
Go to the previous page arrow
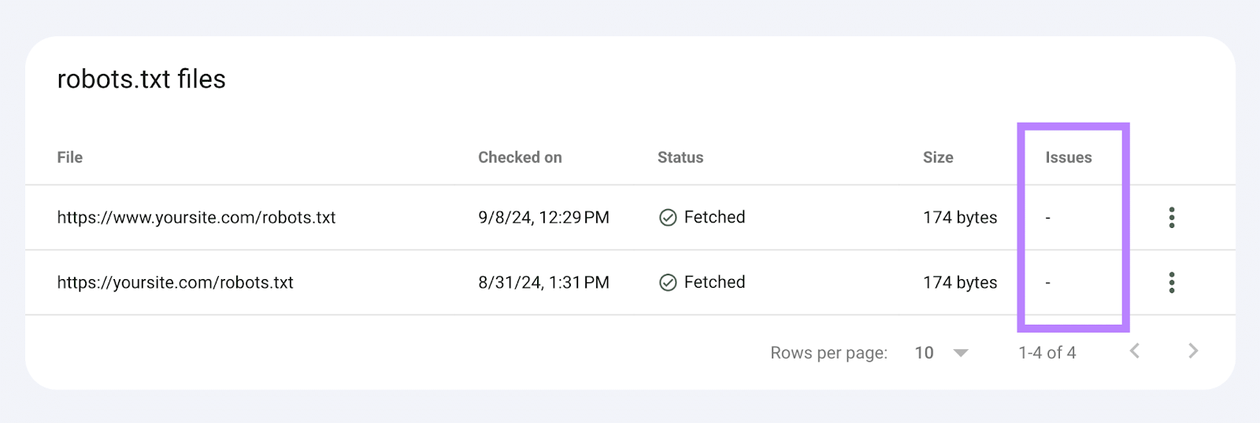click(1135, 351)
